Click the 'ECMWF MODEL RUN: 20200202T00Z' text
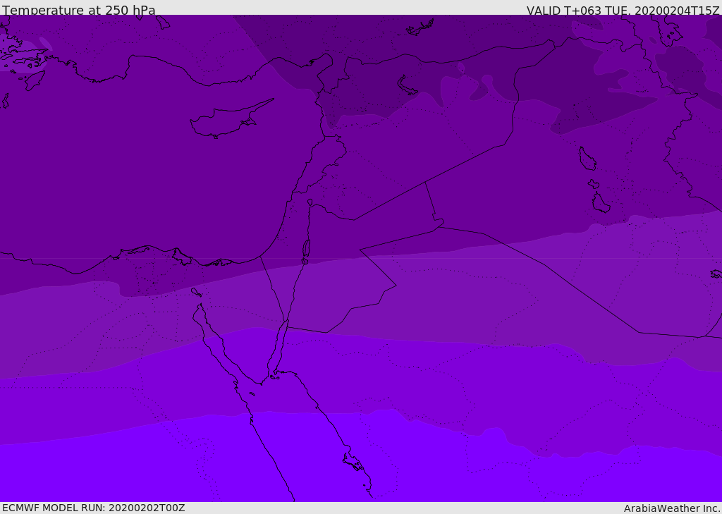This screenshot has height=514, width=722. [x=94, y=508]
